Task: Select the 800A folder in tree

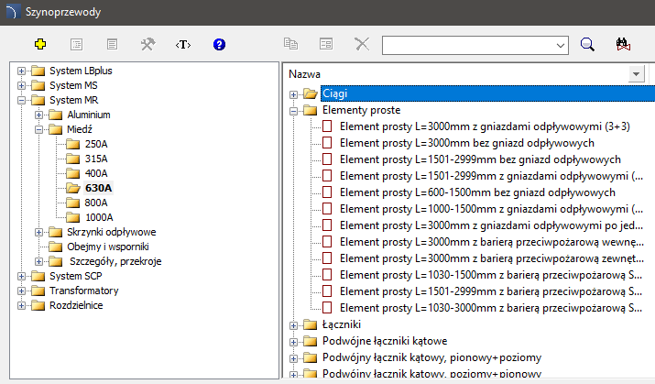Action: [x=95, y=203]
